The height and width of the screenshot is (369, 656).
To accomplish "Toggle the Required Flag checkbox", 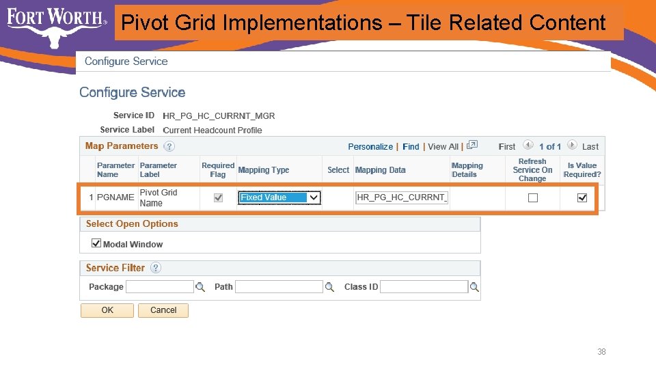I will tap(218, 198).
